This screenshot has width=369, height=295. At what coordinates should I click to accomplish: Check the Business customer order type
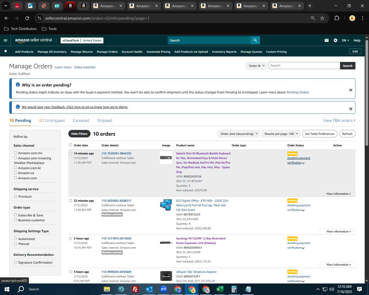[16, 220]
